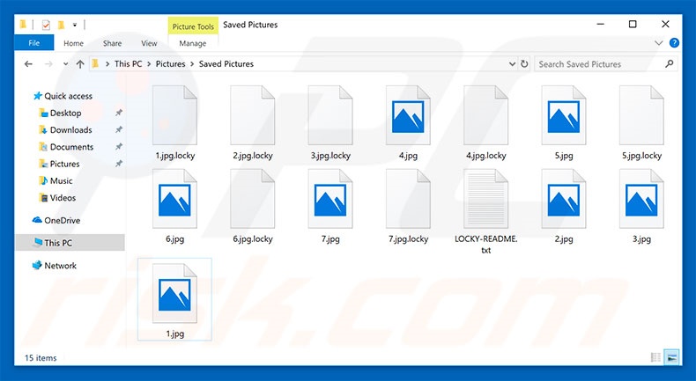696x381 pixels.
Task: Unpin Documents pin icon in Quick access
Action: click(119, 146)
